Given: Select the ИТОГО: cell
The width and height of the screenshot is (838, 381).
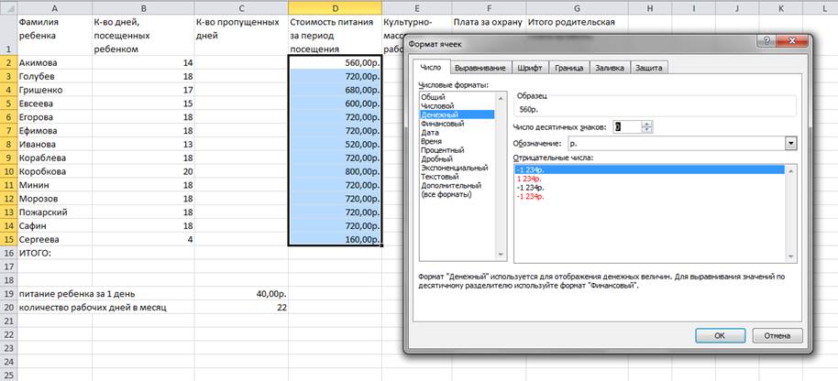Looking at the screenshot, I should click(54, 253).
